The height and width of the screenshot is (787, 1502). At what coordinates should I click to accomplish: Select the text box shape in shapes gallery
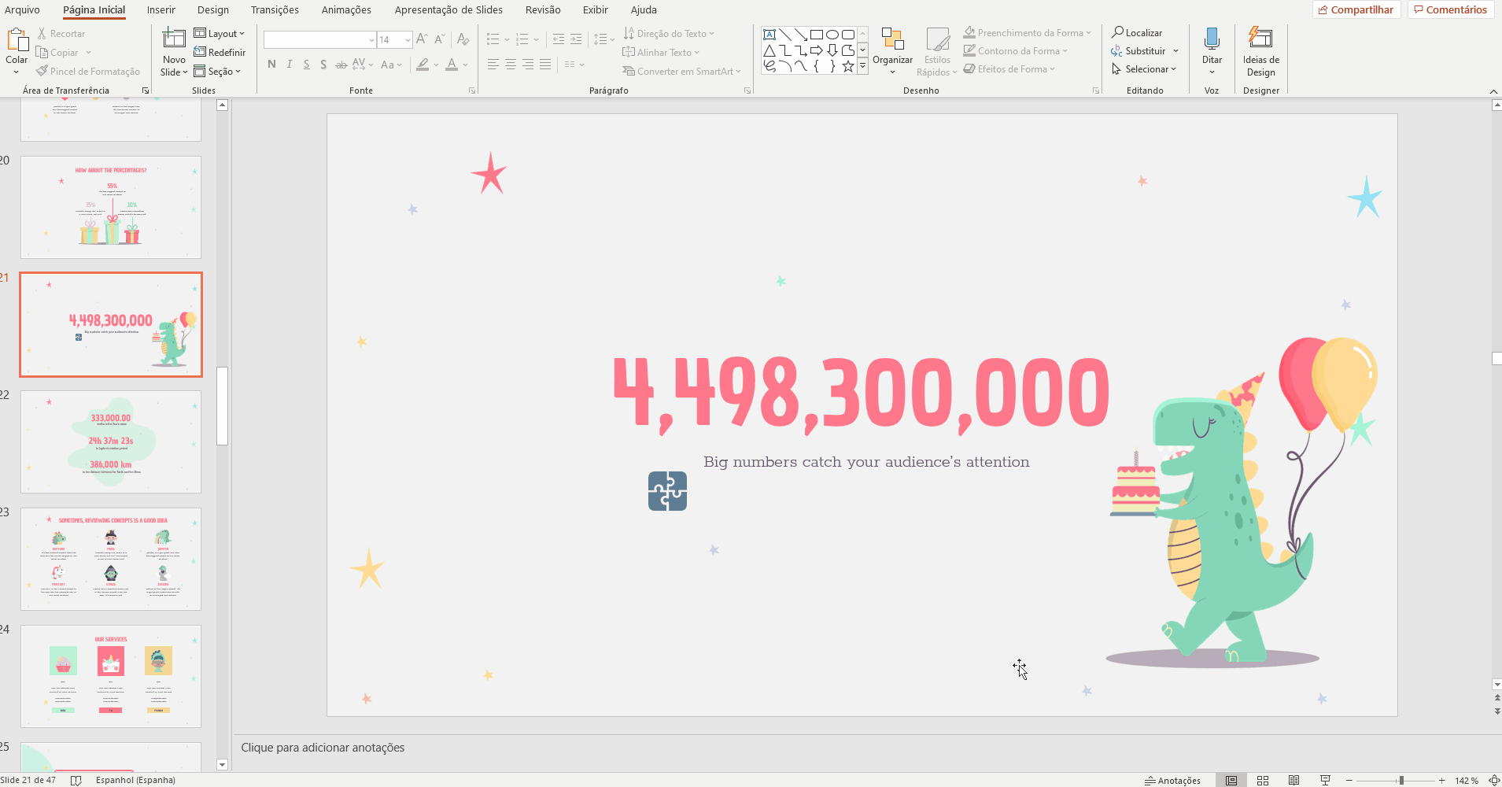click(x=769, y=35)
